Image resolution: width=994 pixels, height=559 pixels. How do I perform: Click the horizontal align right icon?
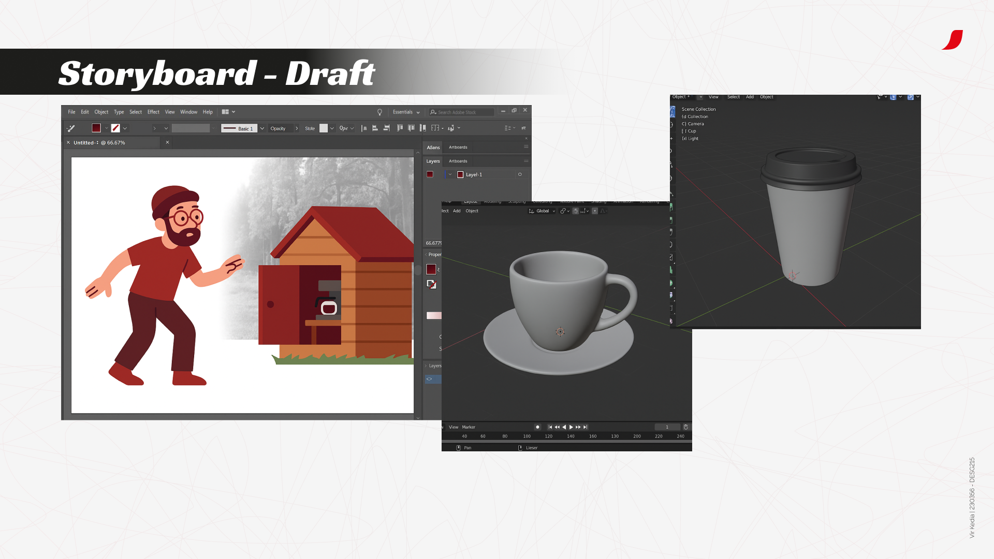click(387, 128)
